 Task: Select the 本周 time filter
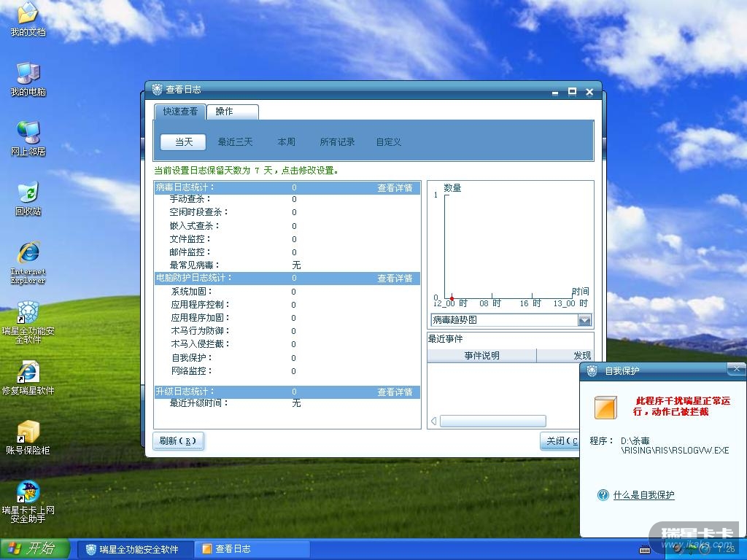point(286,142)
